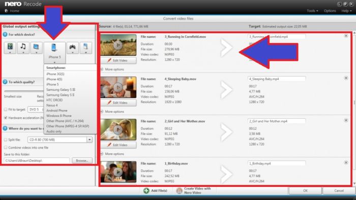Viewport: 356px width, 200px height.
Task: Click the Browse... button
Action: (82, 160)
